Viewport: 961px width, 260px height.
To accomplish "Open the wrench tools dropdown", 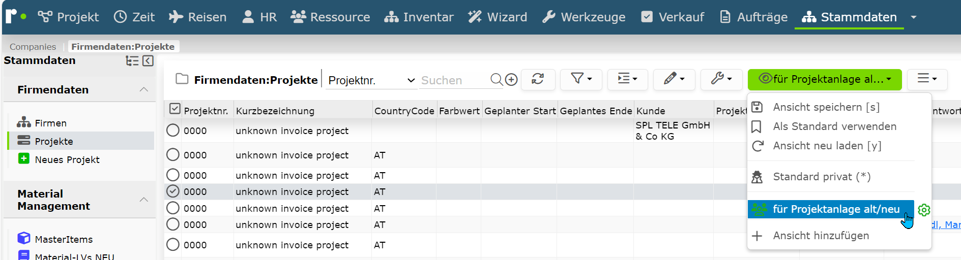I will (x=721, y=79).
